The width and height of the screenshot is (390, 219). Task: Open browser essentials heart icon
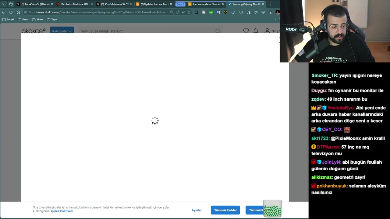pos(263,12)
